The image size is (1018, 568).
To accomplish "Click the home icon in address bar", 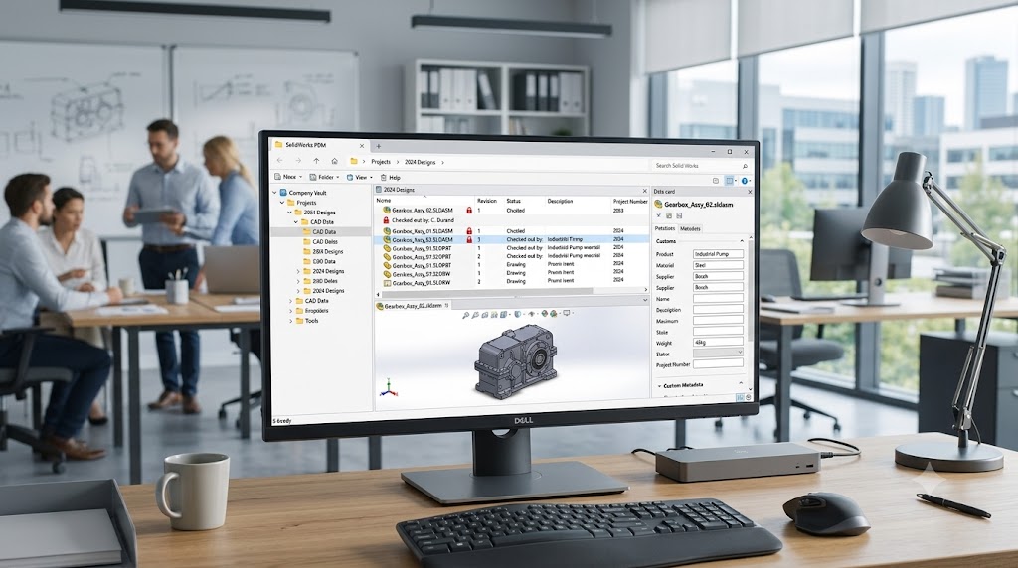I will 334,161.
